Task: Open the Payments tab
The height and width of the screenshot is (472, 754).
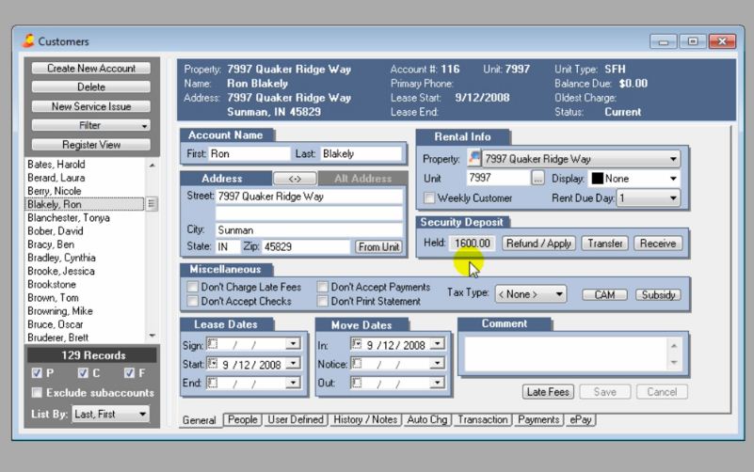Action: pos(538,419)
